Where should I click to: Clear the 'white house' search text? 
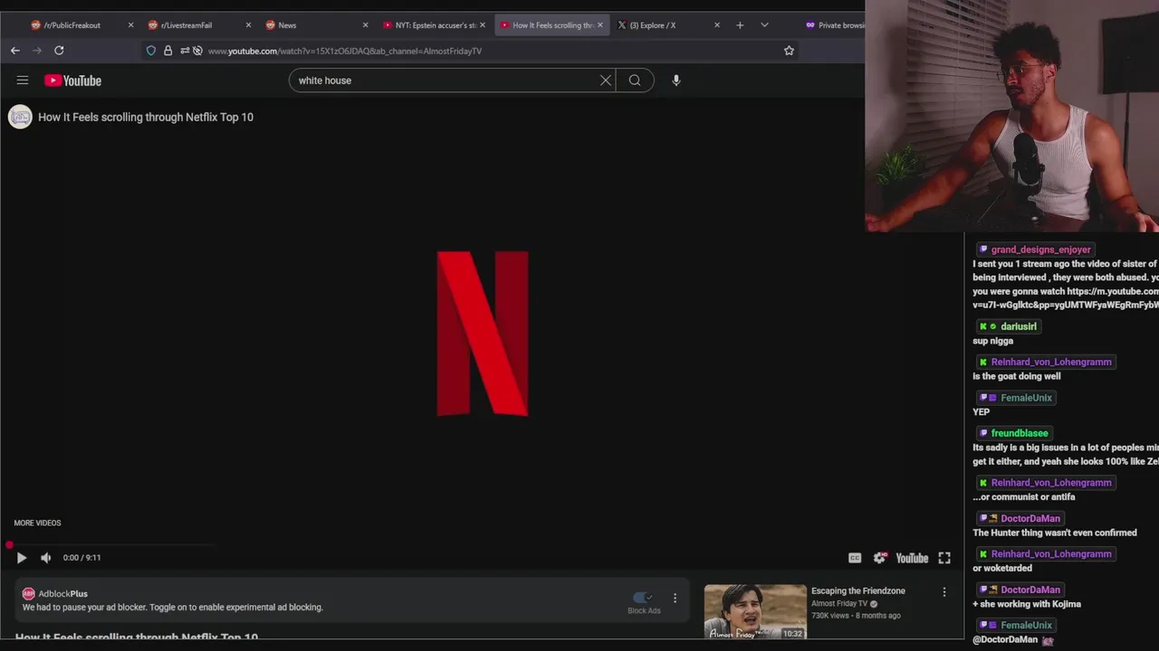click(x=606, y=80)
